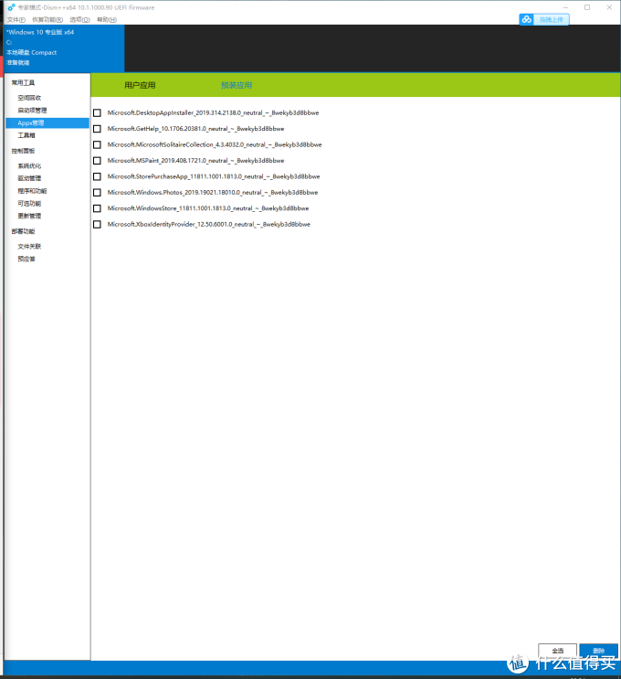Click the Baidu cloud upload icon
The image size is (621, 679).
tap(526, 19)
